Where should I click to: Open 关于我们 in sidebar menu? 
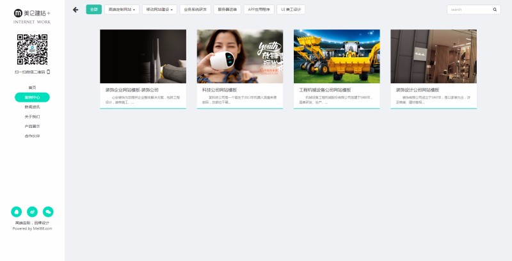click(x=33, y=116)
